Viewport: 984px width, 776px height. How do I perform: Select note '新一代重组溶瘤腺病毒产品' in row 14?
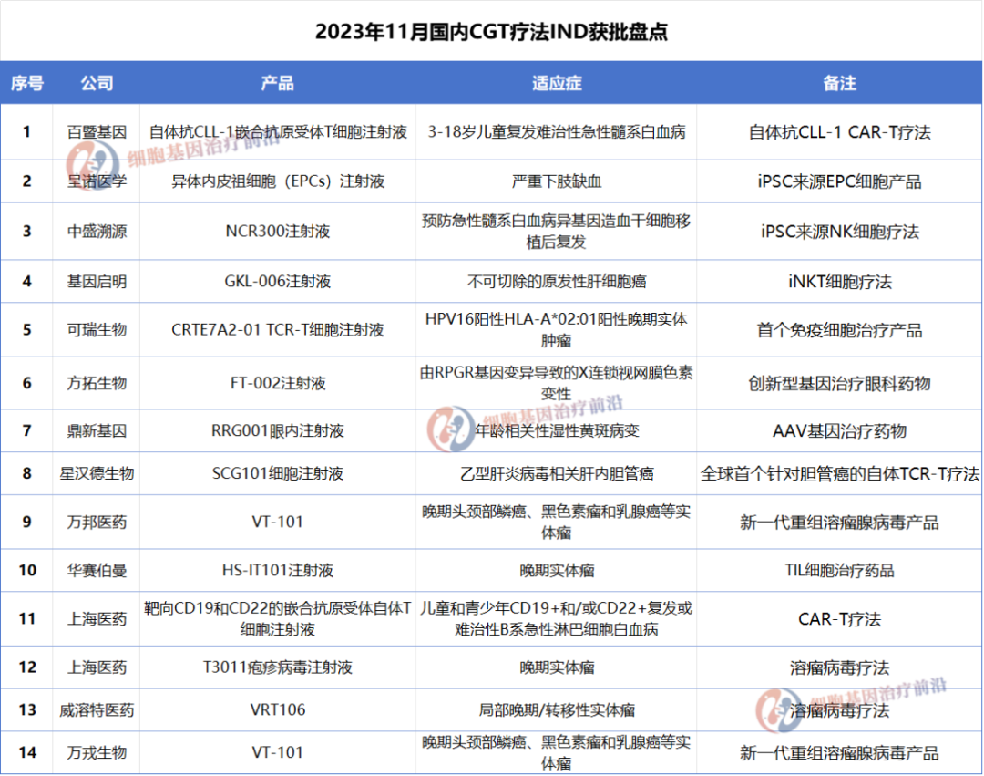click(840, 753)
